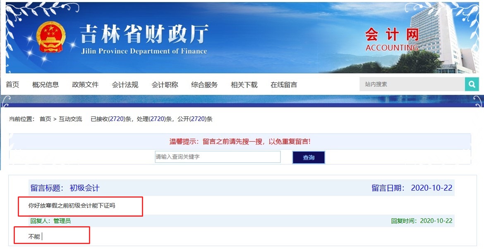Click the keyword query input field
The height and width of the screenshot is (249, 484).
pyautogui.click(x=217, y=157)
